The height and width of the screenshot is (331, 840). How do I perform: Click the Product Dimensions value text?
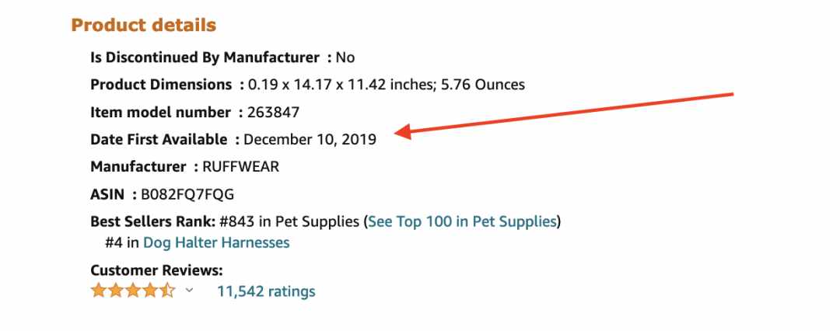click(x=386, y=85)
